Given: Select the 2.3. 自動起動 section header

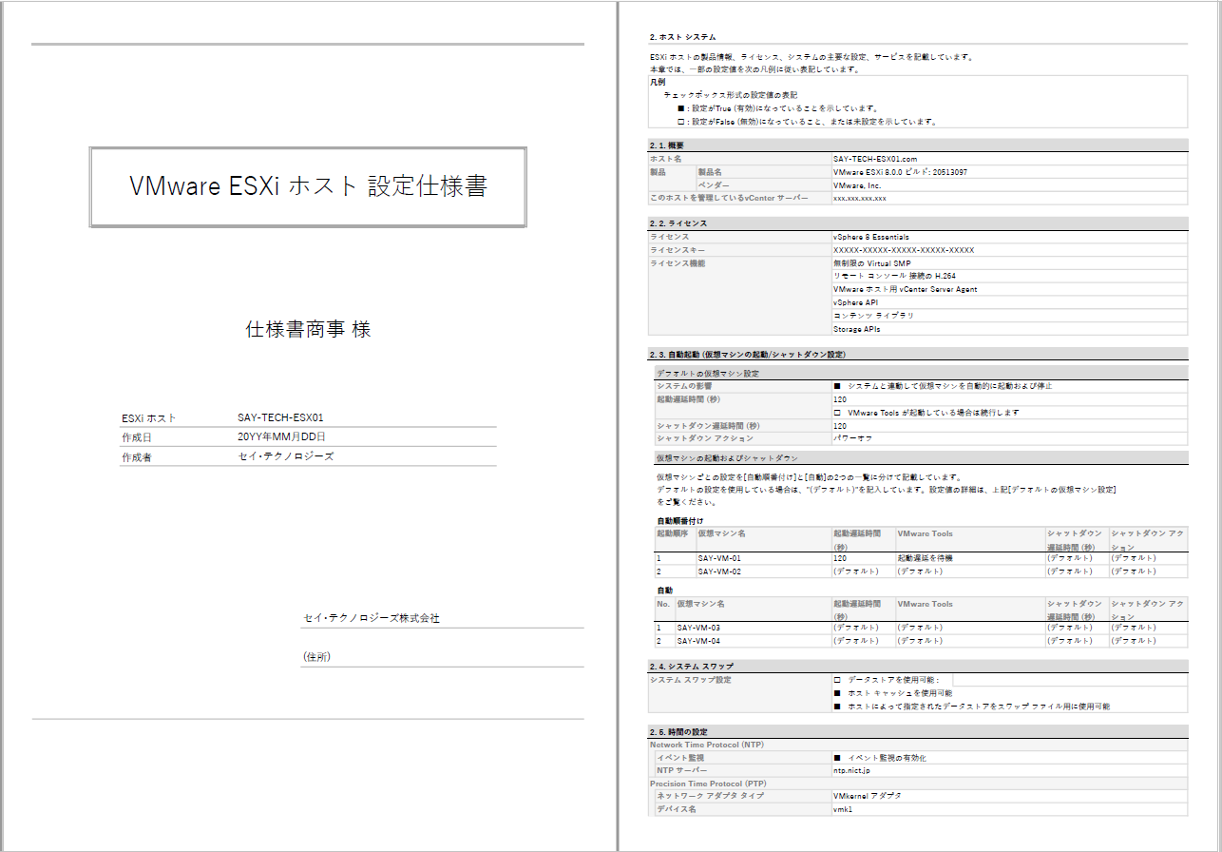Looking at the screenshot, I should [918, 354].
